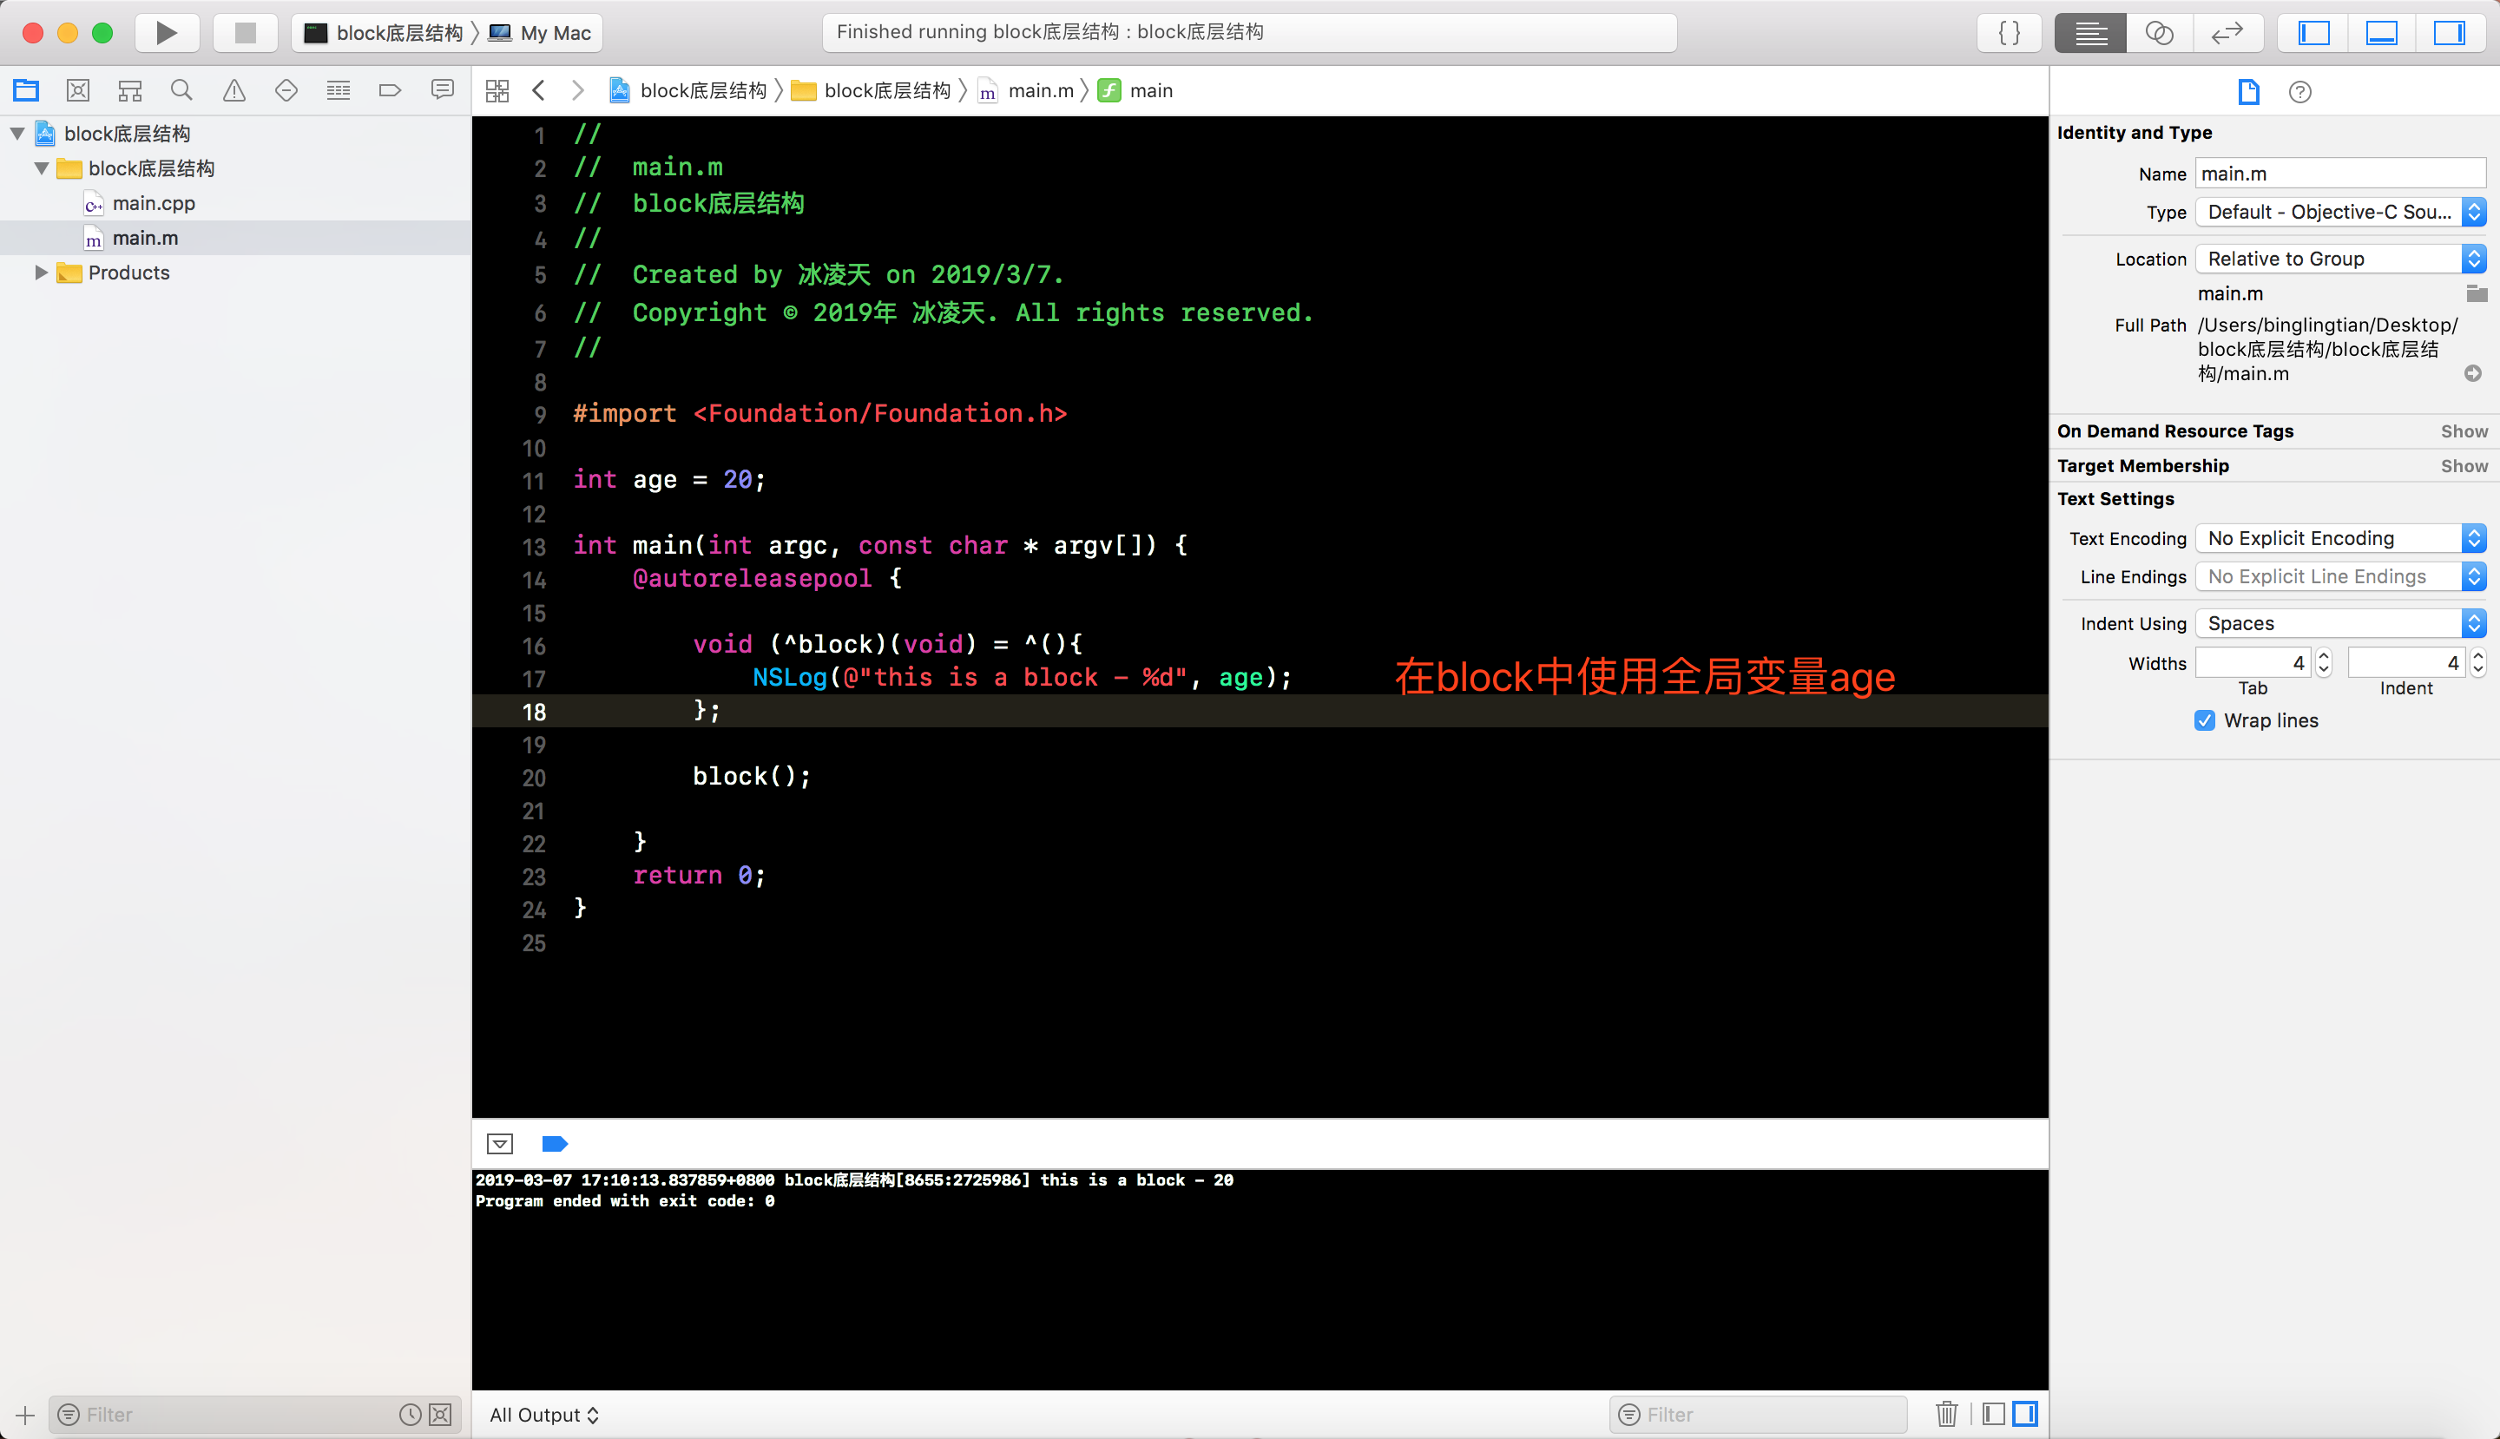Click main.m in the jump bar
Viewport: 2500px width, 1439px height.
click(x=1040, y=91)
